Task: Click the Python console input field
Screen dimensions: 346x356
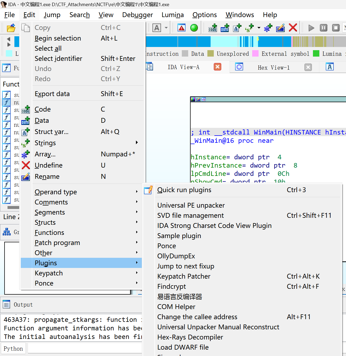Action: click(85, 348)
